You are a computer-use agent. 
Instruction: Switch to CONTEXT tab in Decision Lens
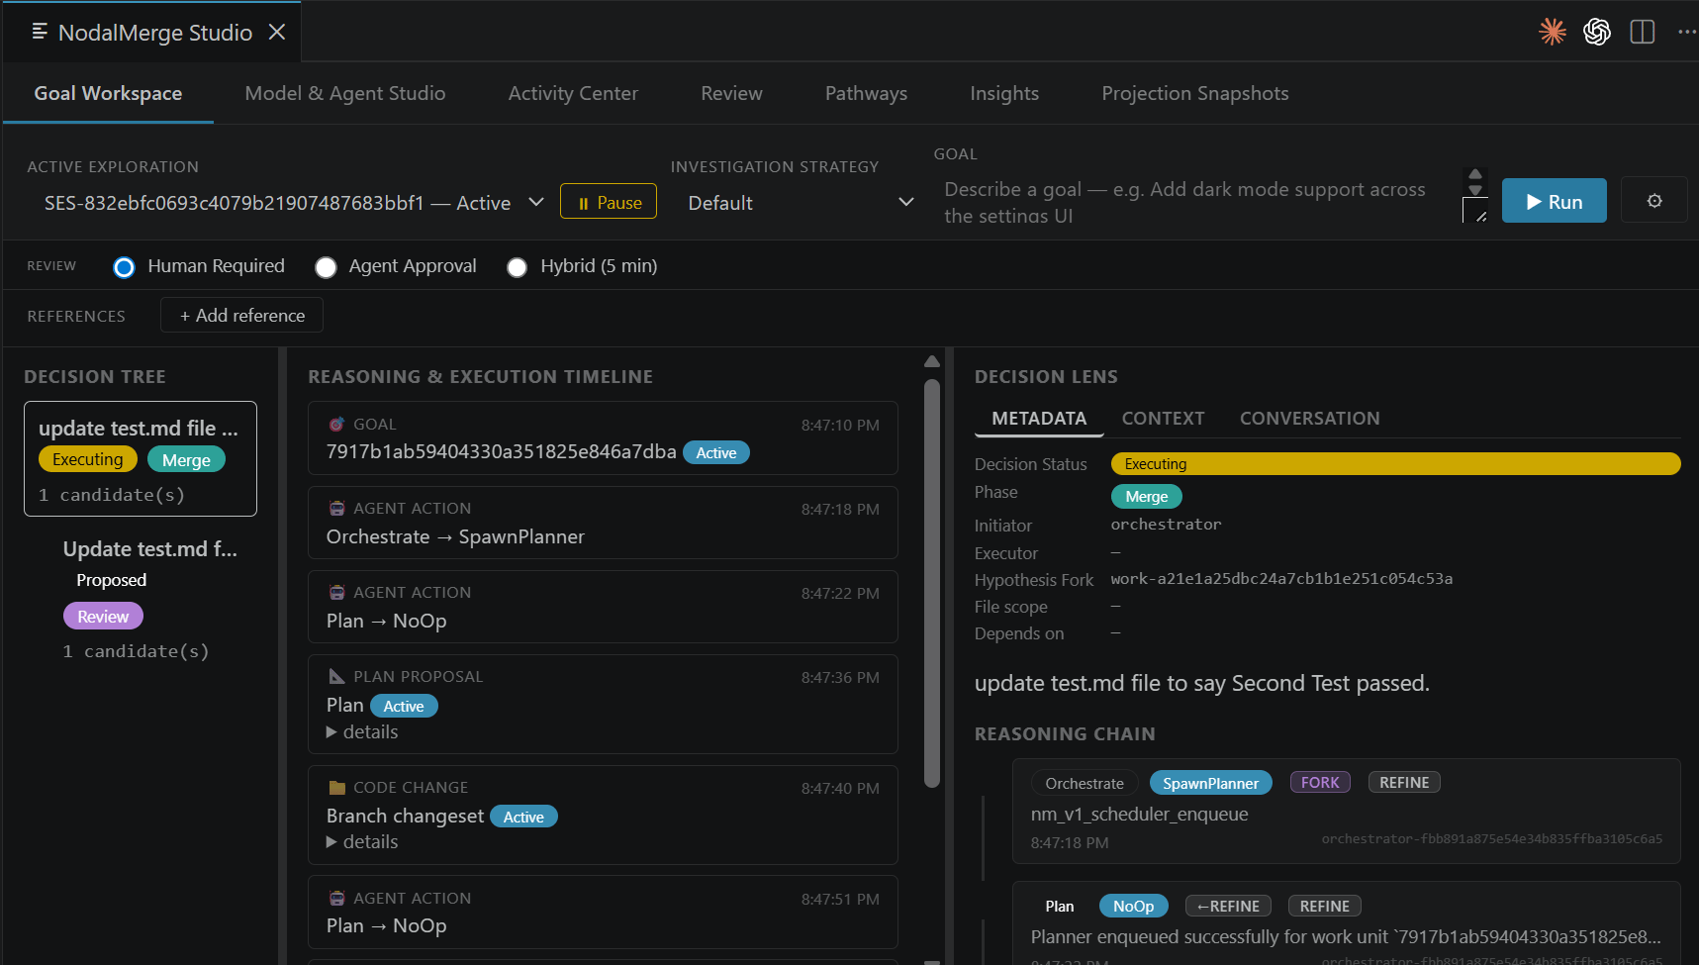(1163, 419)
